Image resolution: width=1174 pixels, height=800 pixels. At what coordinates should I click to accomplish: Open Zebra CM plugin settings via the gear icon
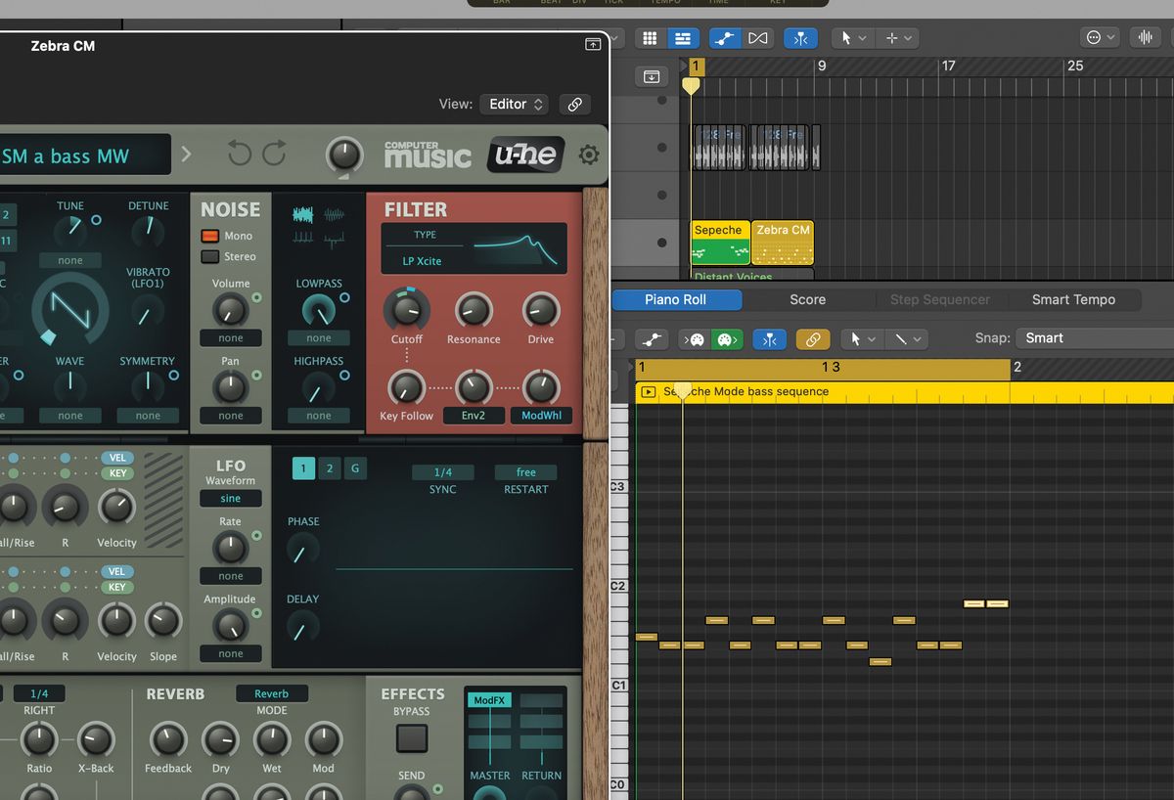point(588,154)
